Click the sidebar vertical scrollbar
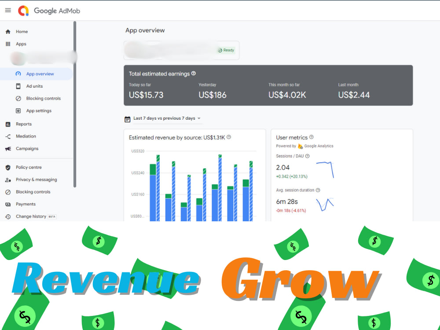This screenshot has width=440, height=330. [x=75, y=104]
